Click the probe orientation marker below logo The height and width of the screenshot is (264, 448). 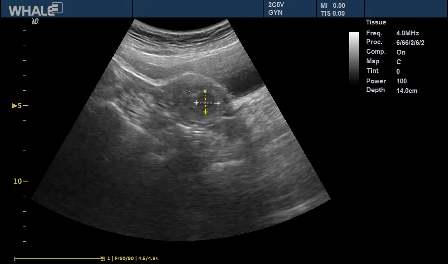coord(35,21)
